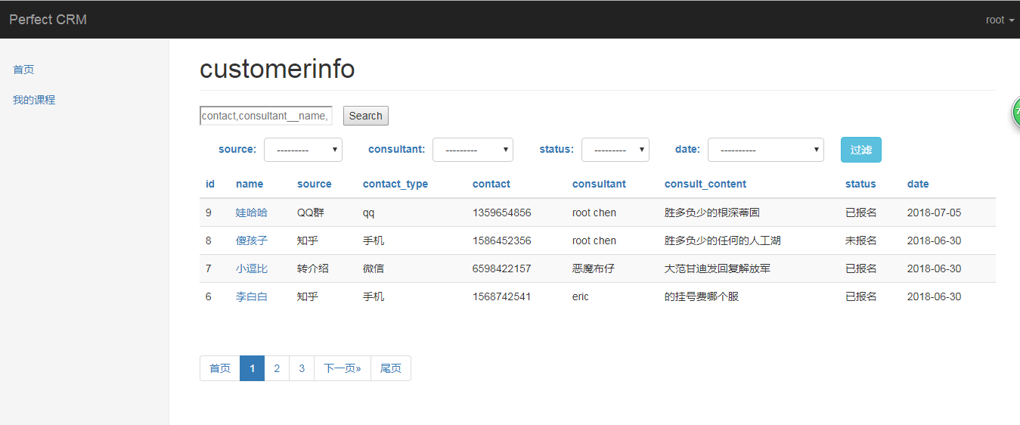Click the Search button

click(365, 116)
